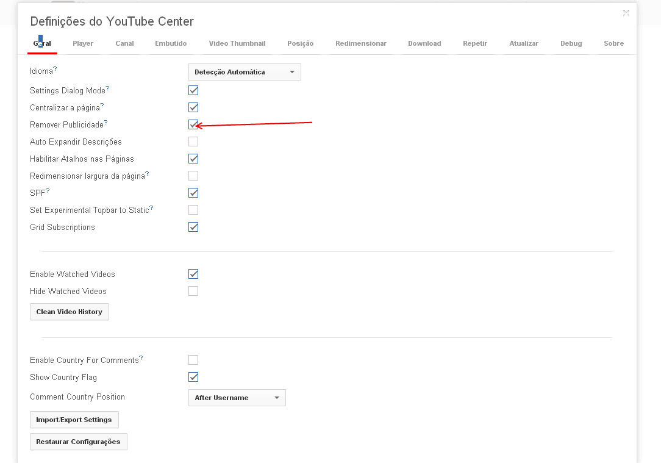This screenshot has width=661, height=463.
Task: Open the help tooltip next to Idioma
Action: 55,68
